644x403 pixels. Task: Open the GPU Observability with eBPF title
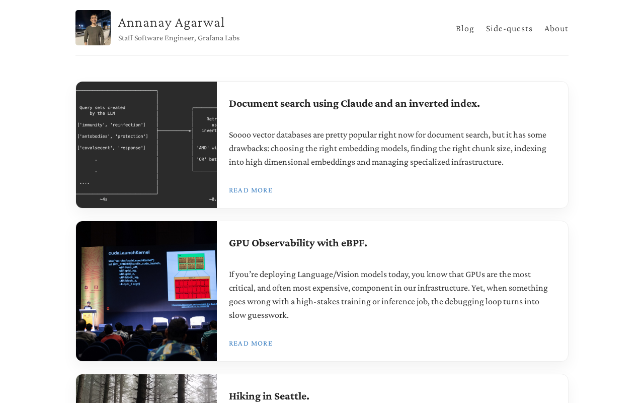click(298, 243)
